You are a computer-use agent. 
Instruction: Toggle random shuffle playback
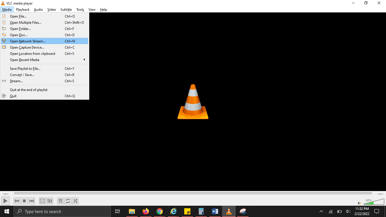pyautogui.click(x=75, y=201)
